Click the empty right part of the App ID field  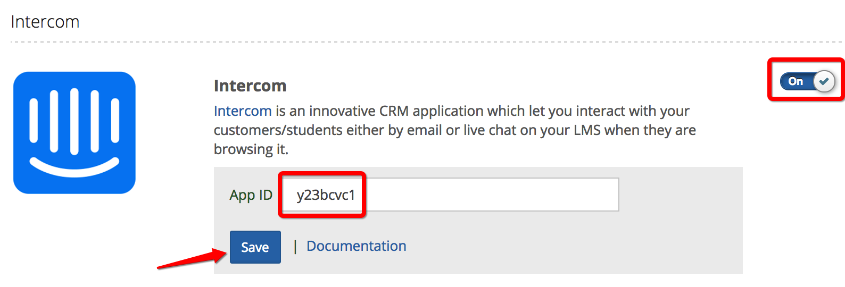(x=492, y=195)
